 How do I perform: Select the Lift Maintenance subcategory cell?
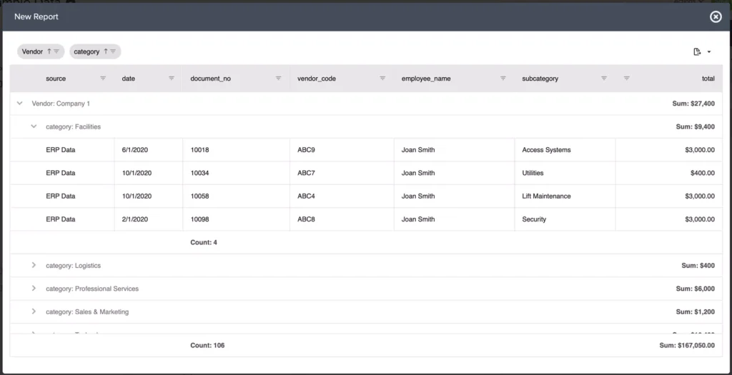pyautogui.click(x=546, y=196)
